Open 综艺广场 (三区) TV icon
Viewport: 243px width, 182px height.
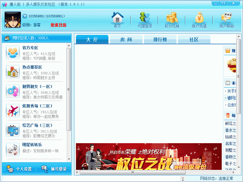[13, 130]
